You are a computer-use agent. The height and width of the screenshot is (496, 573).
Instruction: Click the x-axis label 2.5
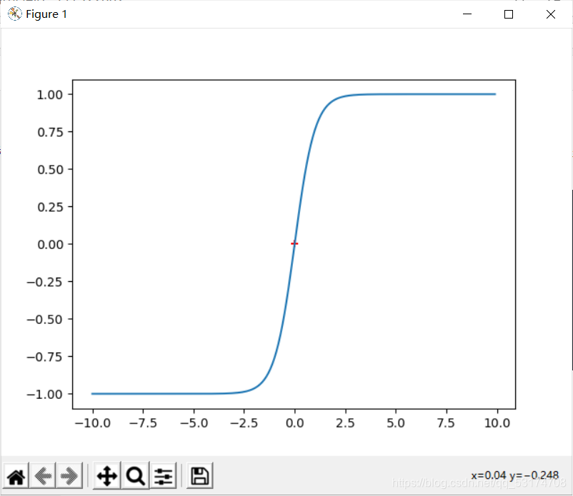[x=345, y=423]
